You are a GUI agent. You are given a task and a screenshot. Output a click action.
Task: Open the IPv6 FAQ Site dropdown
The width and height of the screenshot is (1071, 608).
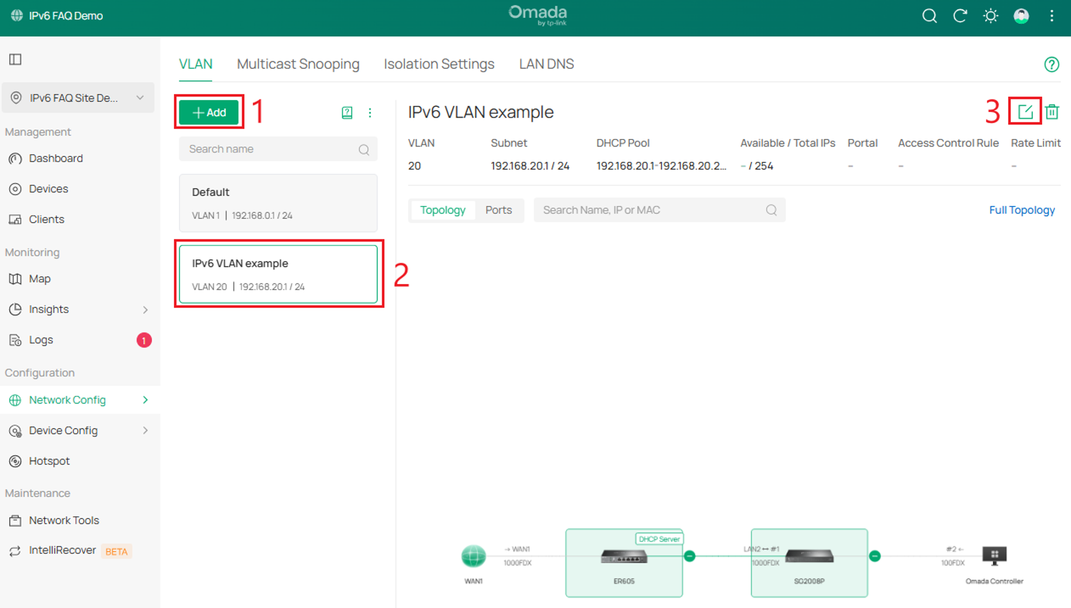[x=78, y=98]
